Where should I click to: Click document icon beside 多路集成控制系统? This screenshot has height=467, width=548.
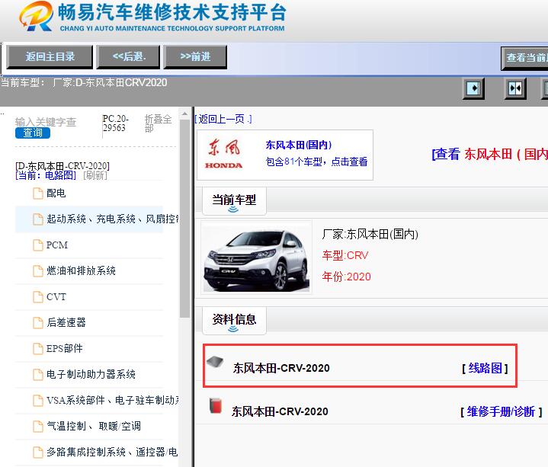click(38, 452)
